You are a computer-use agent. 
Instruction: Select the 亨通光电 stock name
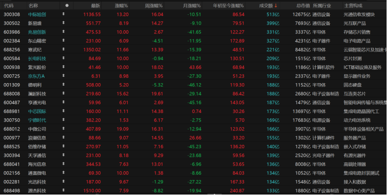point(37,103)
